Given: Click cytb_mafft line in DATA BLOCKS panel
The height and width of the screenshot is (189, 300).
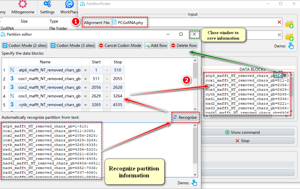Looking at the screenshot, I should (247, 94).
